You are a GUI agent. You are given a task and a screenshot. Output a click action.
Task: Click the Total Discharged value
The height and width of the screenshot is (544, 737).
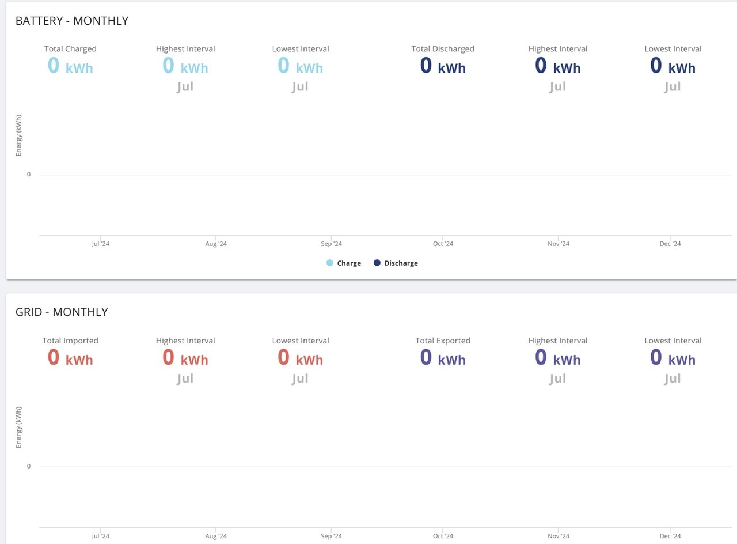443,66
